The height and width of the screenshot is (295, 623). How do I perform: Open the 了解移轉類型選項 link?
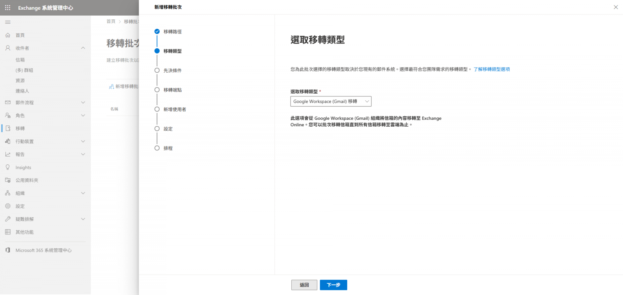point(492,69)
